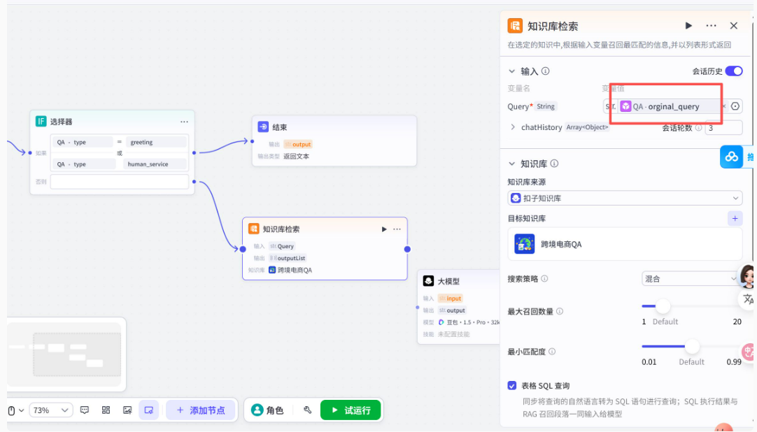Toggle the 会话历史 switch

click(734, 71)
